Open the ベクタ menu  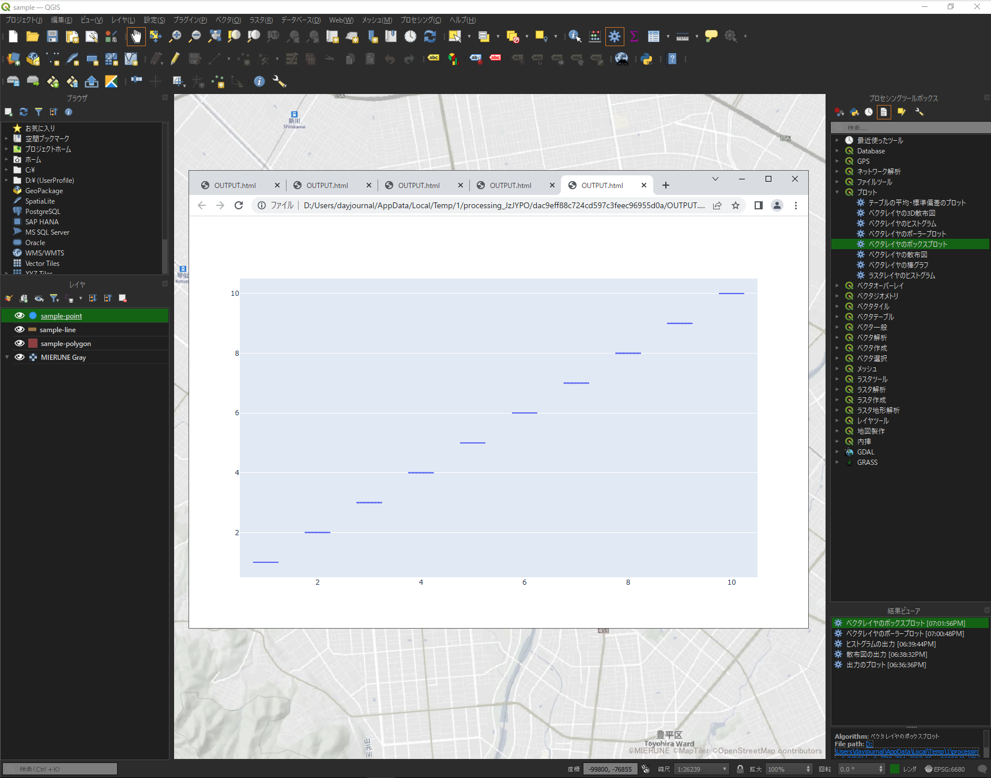pos(228,20)
